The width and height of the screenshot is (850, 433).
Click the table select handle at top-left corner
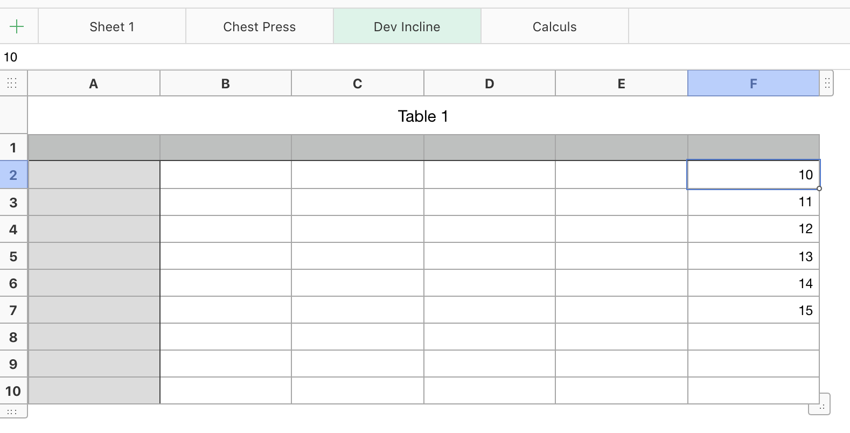(12, 83)
